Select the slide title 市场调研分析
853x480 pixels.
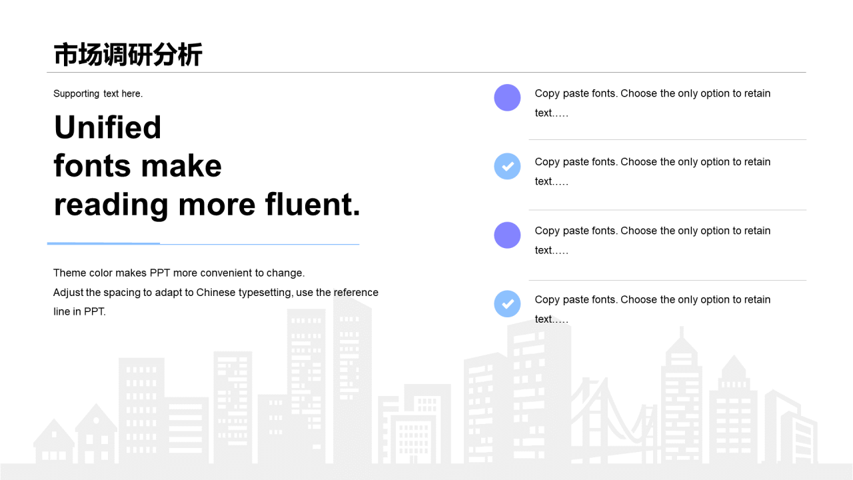(x=128, y=55)
